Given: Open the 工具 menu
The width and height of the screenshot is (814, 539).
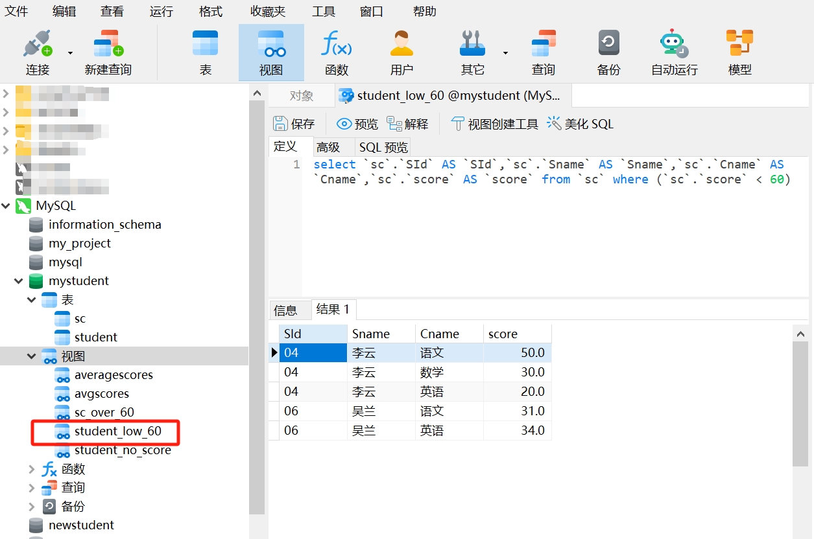Looking at the screenshot, I should click(x=323, y=12).
